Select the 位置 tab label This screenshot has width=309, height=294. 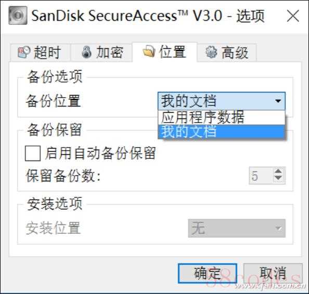coord(172,51)
